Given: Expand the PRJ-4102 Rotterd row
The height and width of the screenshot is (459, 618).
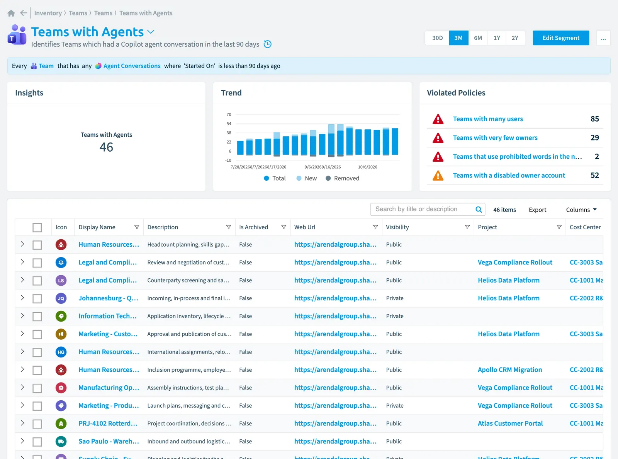Looking at the screenshot, I should (22, 423).
